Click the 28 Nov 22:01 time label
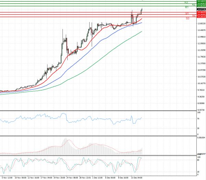The width and height of the screenshot is (206, 180). (x=85, y=178)
